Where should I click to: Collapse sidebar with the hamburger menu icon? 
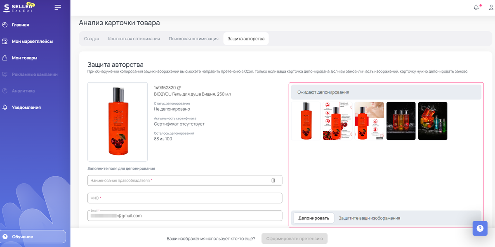(58, 7)
